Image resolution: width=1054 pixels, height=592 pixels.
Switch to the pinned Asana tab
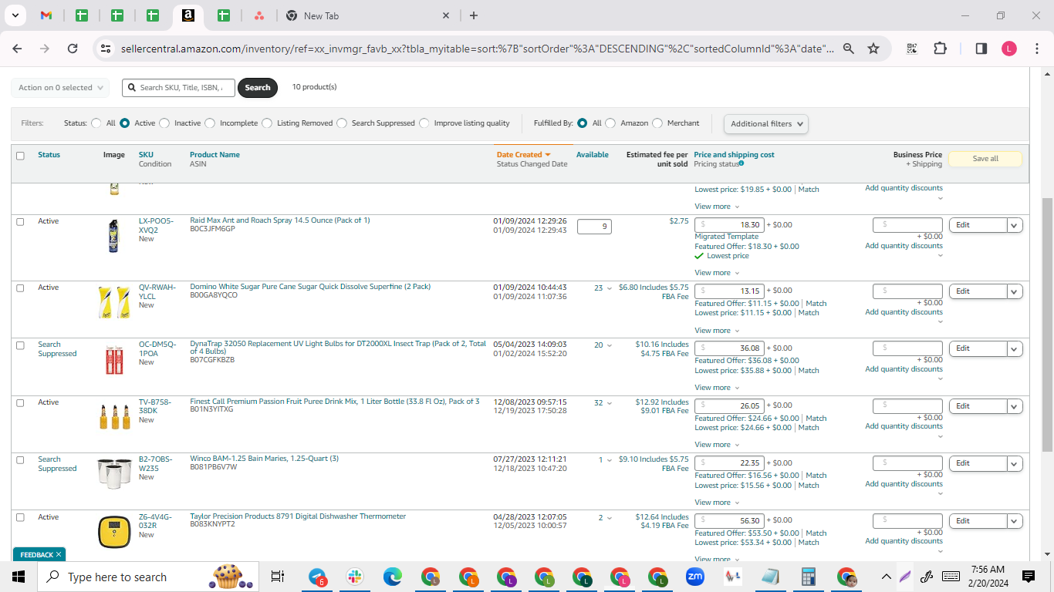pos(259,15)
